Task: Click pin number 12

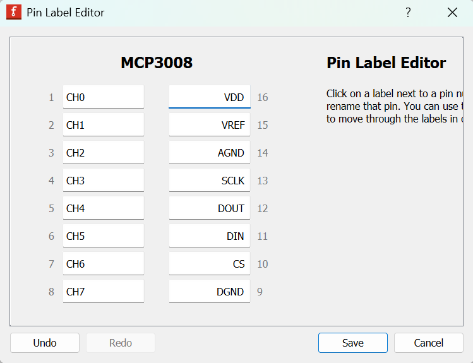Action: pos(263,208)
